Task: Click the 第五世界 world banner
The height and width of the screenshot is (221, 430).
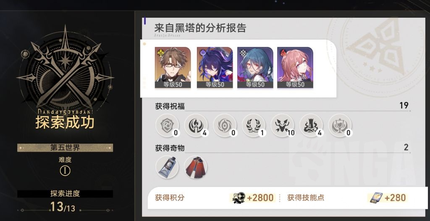Action: pos(65,148)
